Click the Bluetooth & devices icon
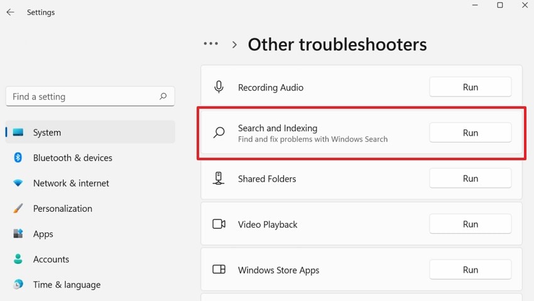 18,158
